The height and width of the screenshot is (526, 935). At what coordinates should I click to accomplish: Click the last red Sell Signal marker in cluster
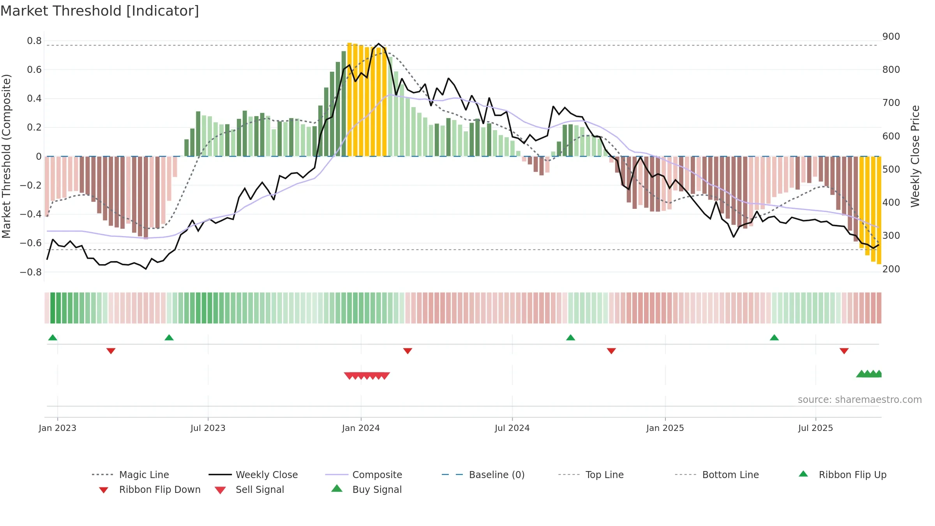click(x=385, y=376)
